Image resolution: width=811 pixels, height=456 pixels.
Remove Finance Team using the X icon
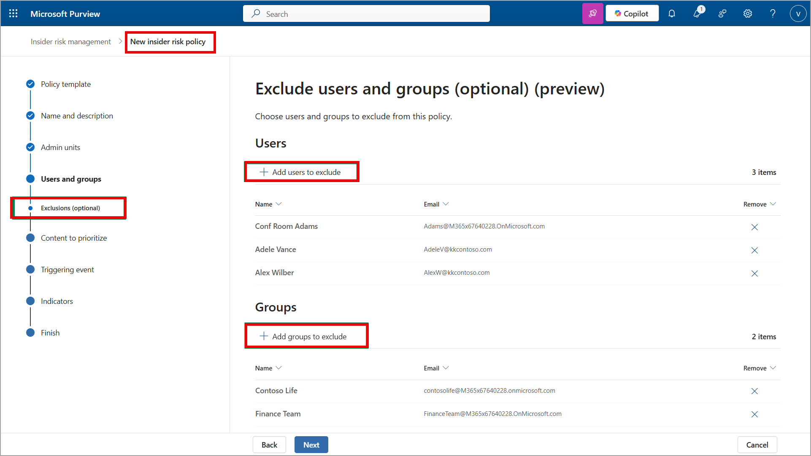[754, 414]
